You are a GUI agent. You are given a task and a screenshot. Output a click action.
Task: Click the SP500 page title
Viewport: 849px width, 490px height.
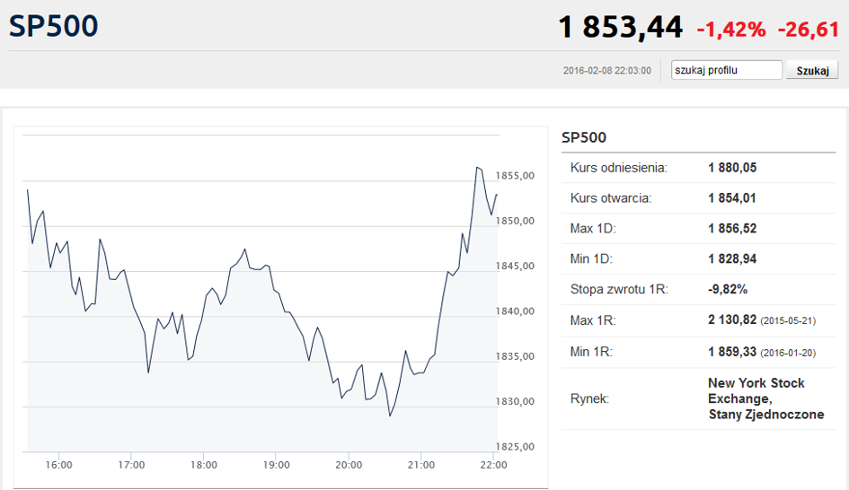point(54,26)
